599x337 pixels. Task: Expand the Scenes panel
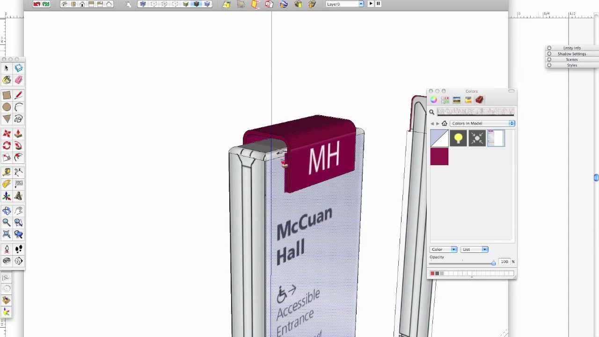571,59
